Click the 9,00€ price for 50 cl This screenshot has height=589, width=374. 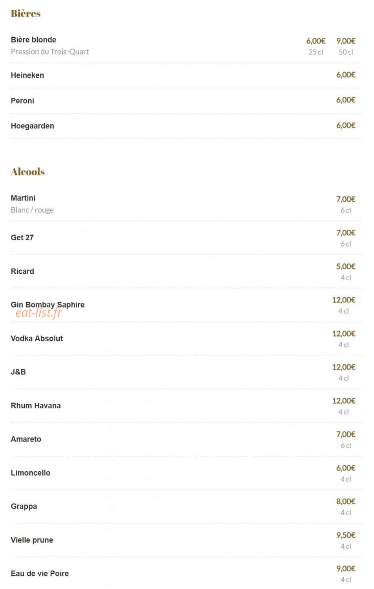point(346,41)
